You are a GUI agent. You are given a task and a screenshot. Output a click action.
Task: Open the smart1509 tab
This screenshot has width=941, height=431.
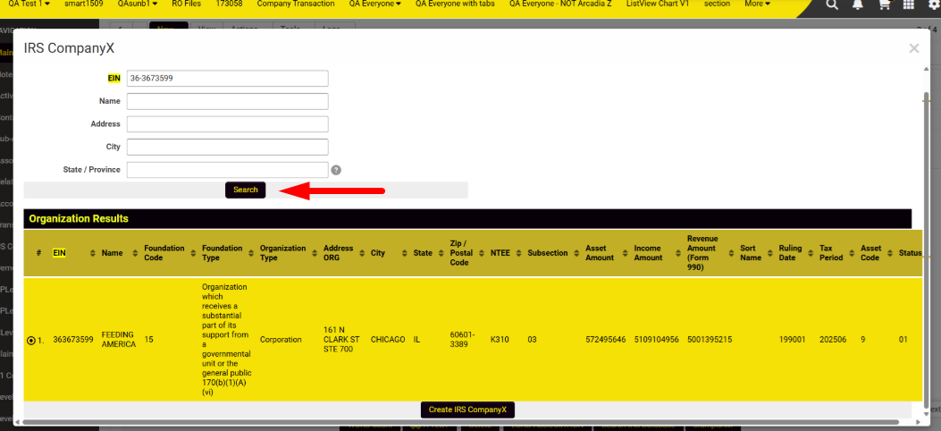tap(83, 4)
